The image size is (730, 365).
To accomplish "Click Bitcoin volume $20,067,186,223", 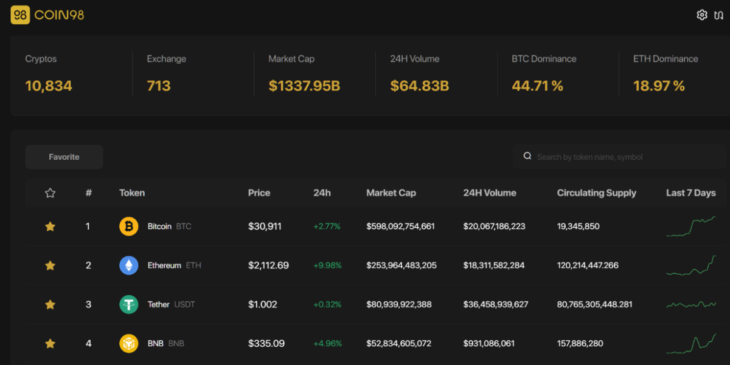I will coord(494,227).
